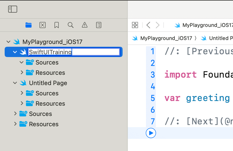This screenshot has height=151, width=233.
Task: Click the SwiftUITraining rename text field
Action: 74,52
